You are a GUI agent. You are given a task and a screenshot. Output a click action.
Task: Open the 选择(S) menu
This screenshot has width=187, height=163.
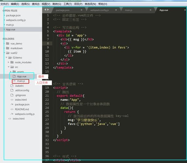click(x=26, y=4)
